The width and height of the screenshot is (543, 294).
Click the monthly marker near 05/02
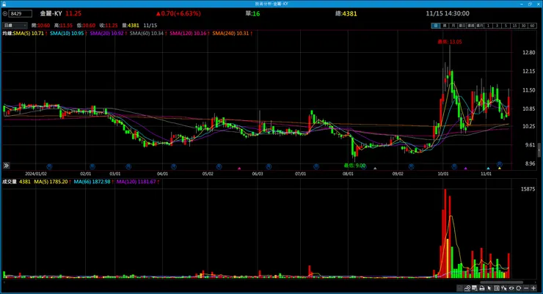[219, 166]
